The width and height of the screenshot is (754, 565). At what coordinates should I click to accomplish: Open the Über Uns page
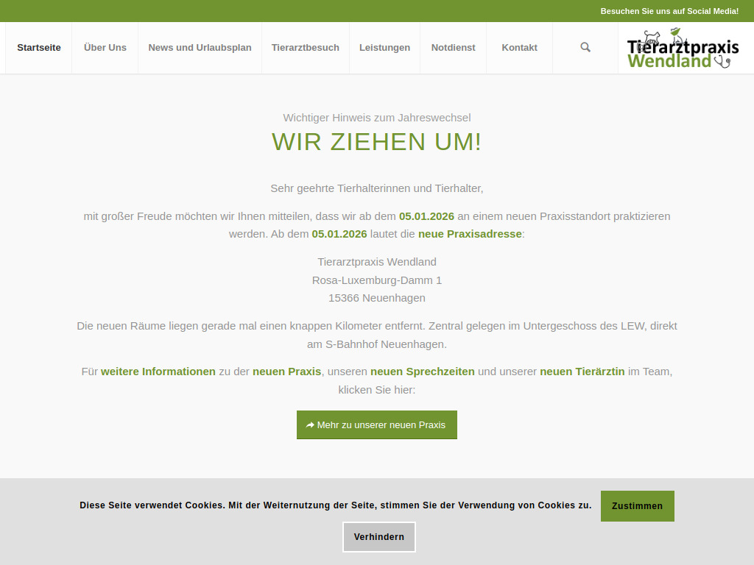point(105,47)
